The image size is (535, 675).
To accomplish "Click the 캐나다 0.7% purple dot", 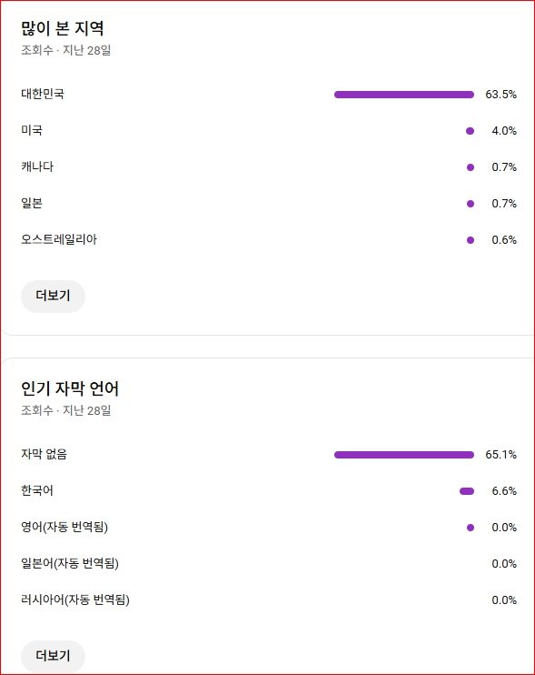I will pos(471,167).
